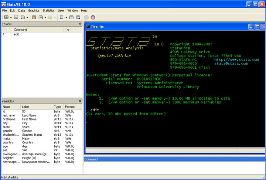Screen dimensions: 266x180
Task: Open the Data Browser toolbar icon
Action: (x=78, y=17)
